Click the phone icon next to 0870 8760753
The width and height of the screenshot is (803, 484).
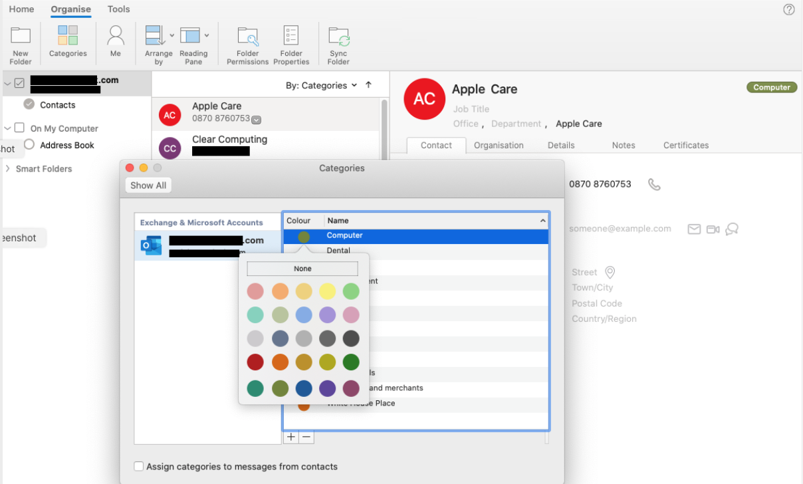tap(654, 184)
